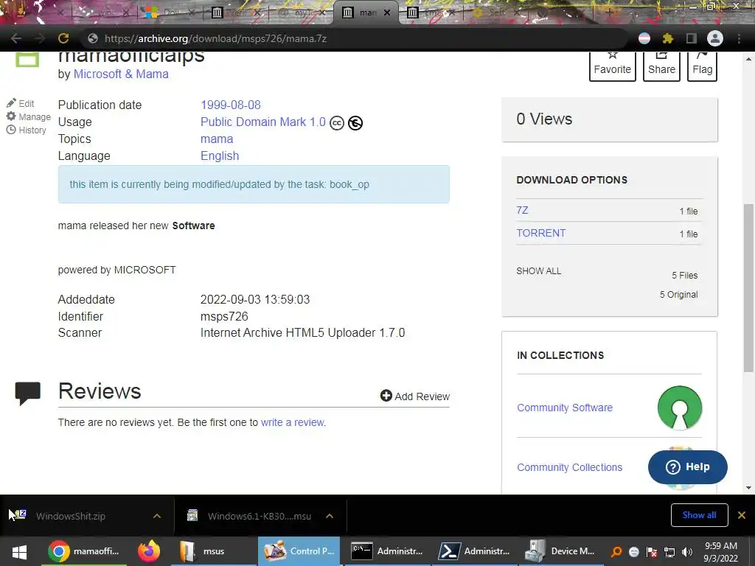Open the Public Domain Mark 1.0 link
This screenshot has width=755, height=566.
(263, 122)
